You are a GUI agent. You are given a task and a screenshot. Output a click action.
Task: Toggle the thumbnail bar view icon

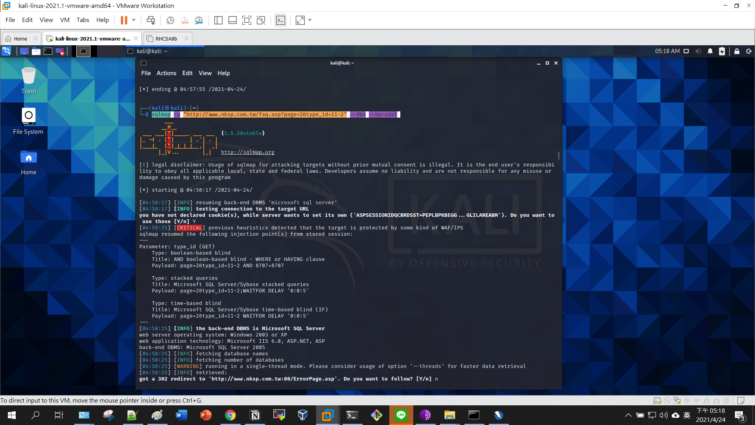pyautogui.click(x=232, y=20)
